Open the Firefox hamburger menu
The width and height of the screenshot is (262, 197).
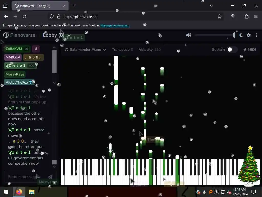(x=256, y=16)
